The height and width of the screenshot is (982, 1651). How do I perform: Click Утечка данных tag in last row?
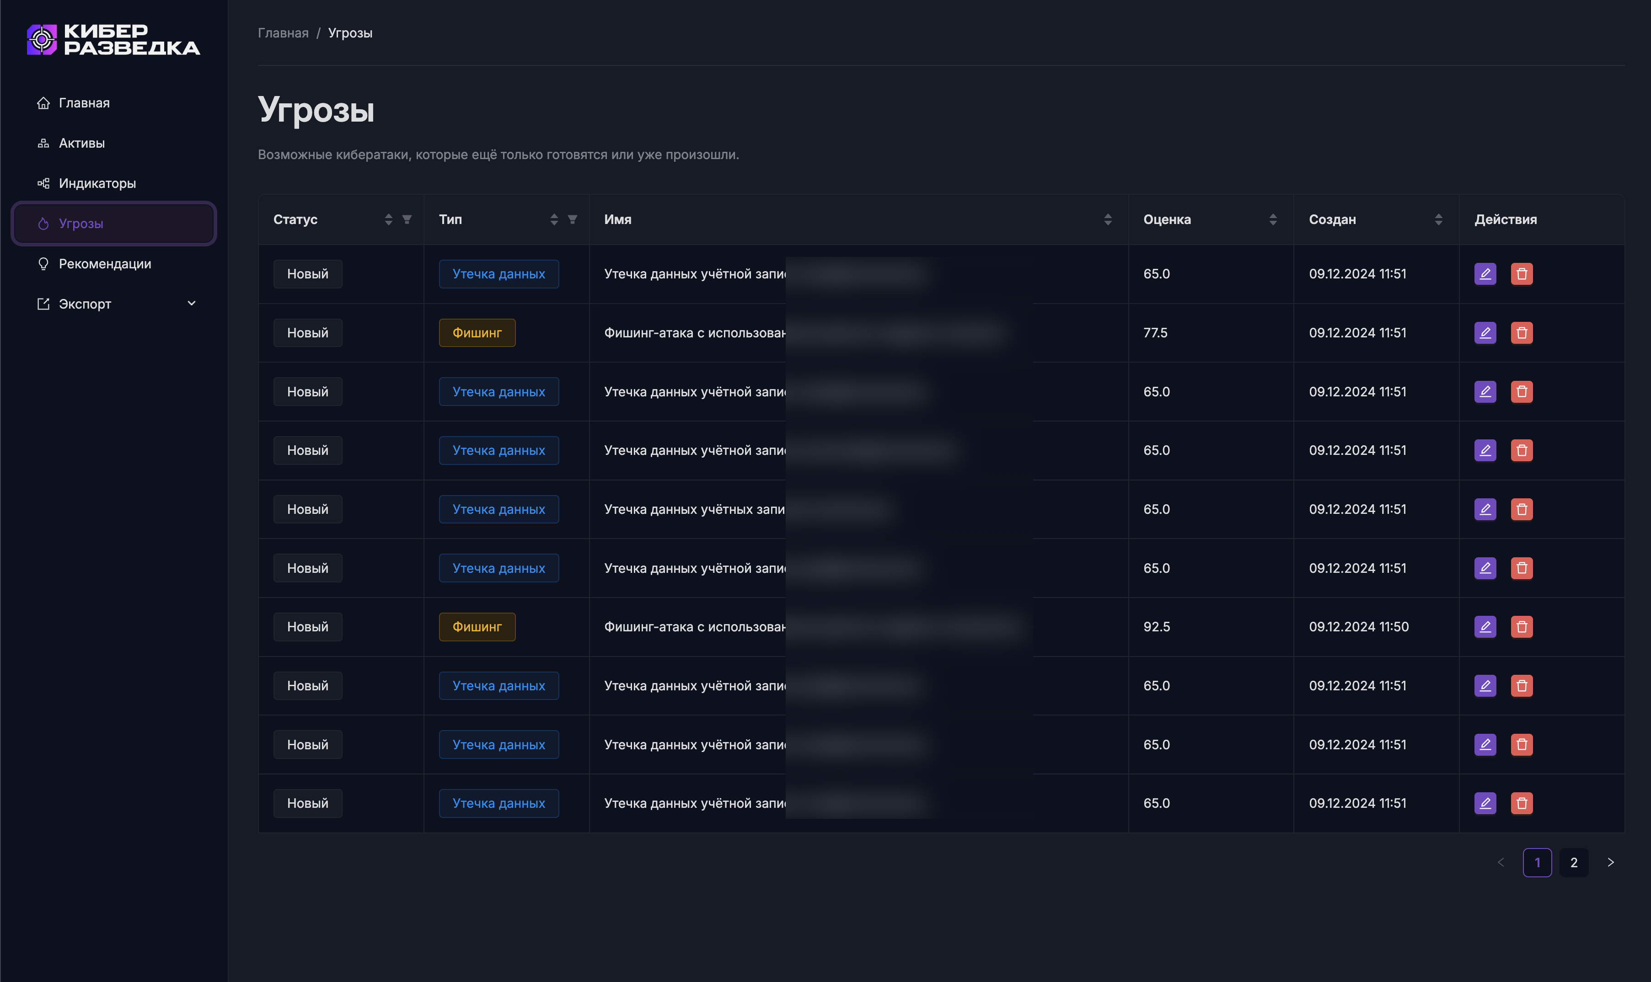point(499,803)
